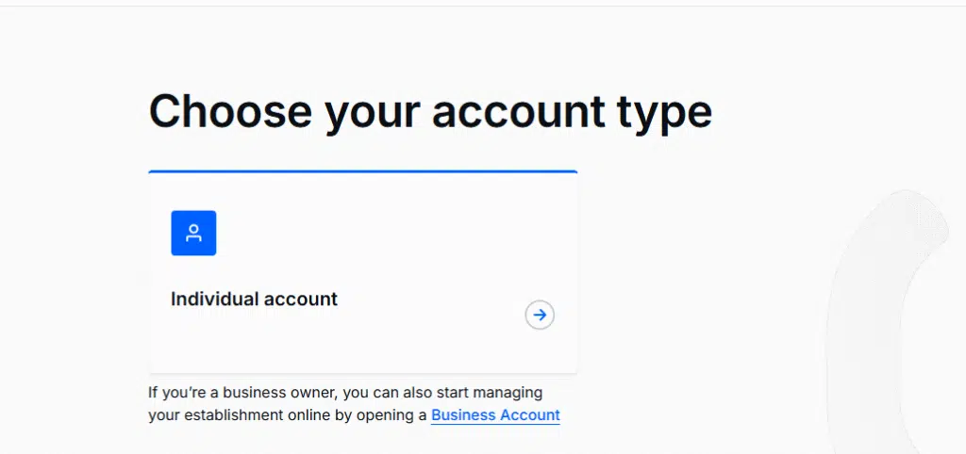The image size is (966, 454).
Task: Click the "Choose your account type" heading
Action: [x=430, y=111]
